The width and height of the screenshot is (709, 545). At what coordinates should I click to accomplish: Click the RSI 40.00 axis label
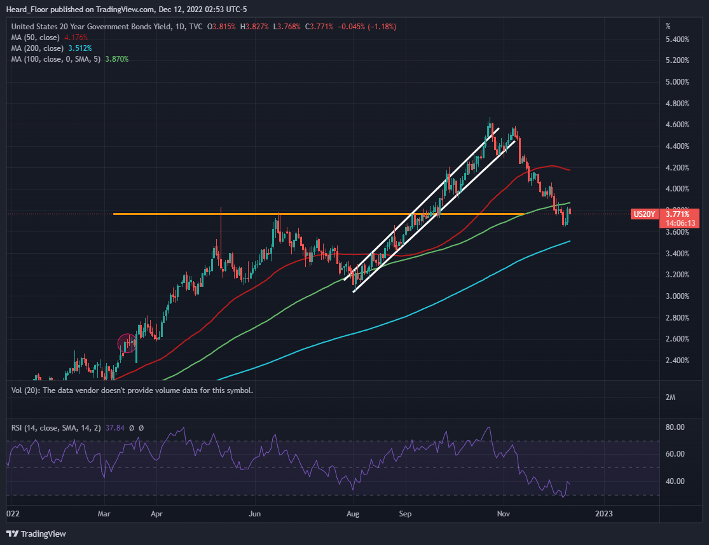[x=675, y=481]
